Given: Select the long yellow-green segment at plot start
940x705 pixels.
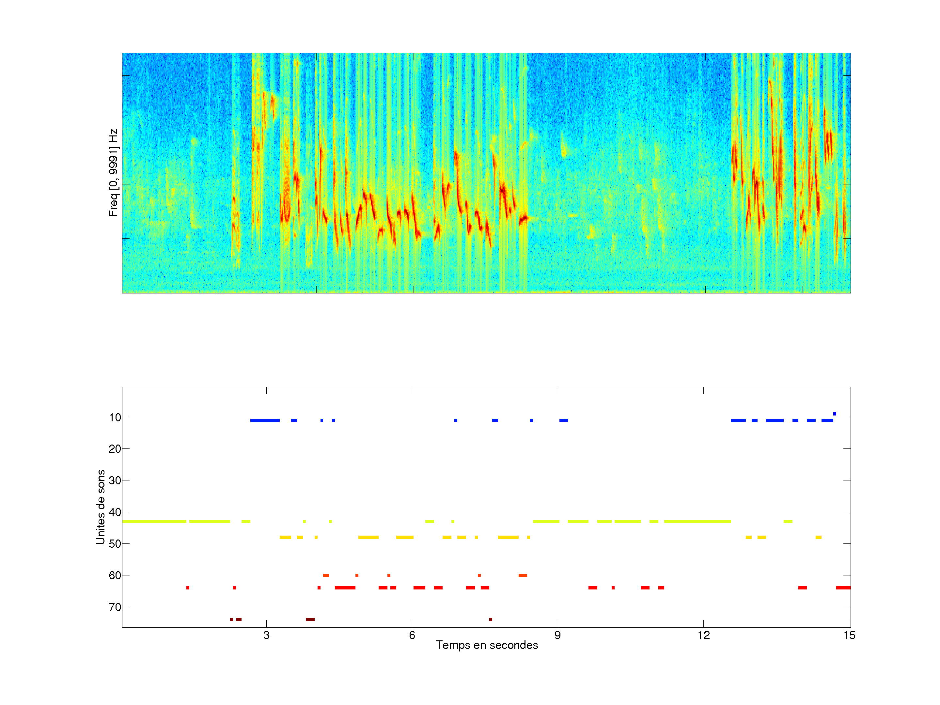Looking at the screenshot, I should (x=154, y=522).
